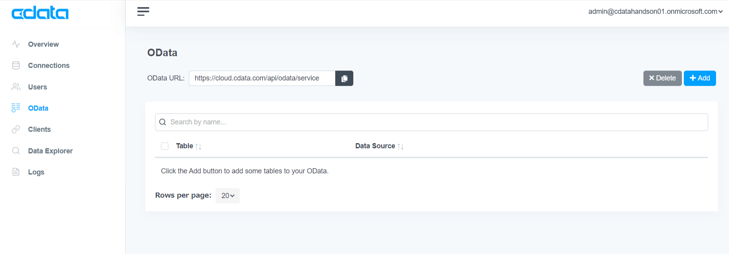Toggle the hamburger sidebar menu
This screenshot has width=729, height=254.
(143, 11)
